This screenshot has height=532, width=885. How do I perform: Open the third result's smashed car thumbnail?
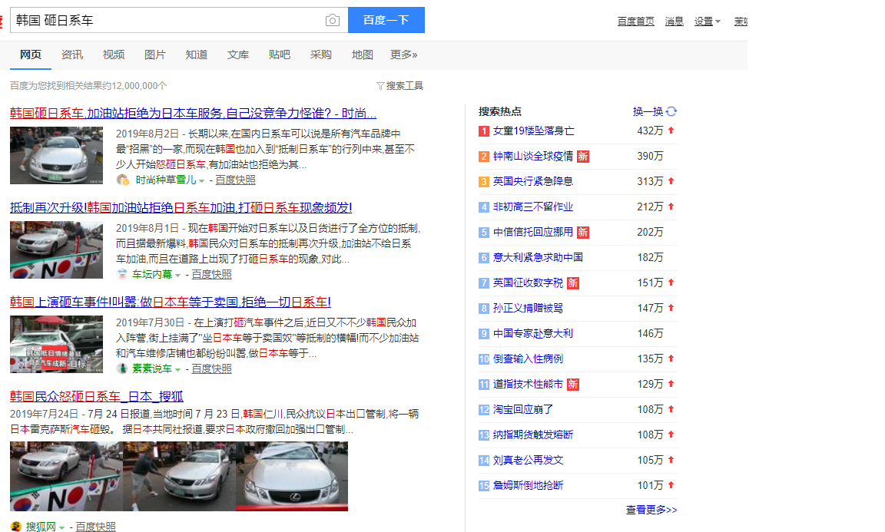[56, 344]
